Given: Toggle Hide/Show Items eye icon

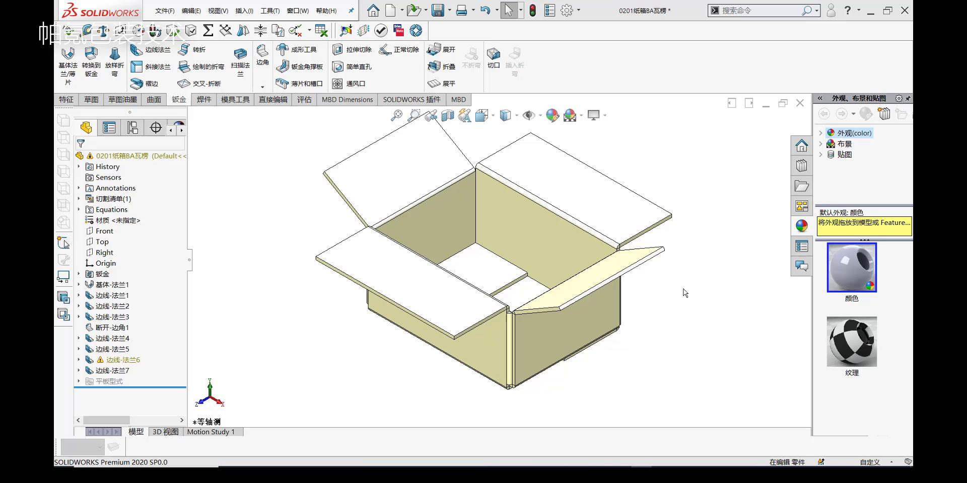Looking at the screenshot, I should (528, 115).
